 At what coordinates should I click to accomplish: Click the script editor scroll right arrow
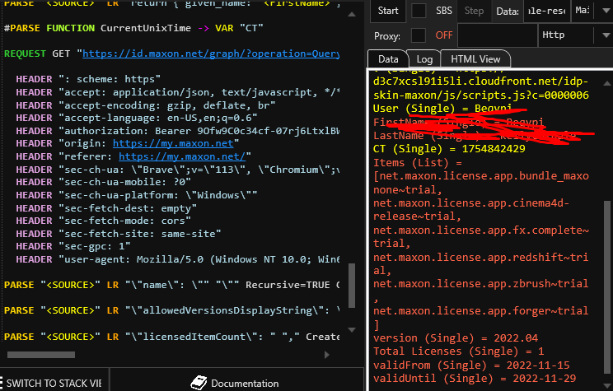[327, 355]
